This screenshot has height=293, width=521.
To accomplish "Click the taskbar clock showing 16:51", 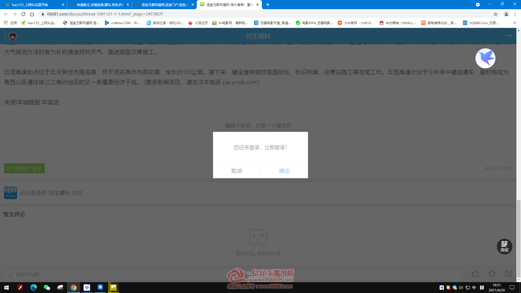I will coord(497,288).
